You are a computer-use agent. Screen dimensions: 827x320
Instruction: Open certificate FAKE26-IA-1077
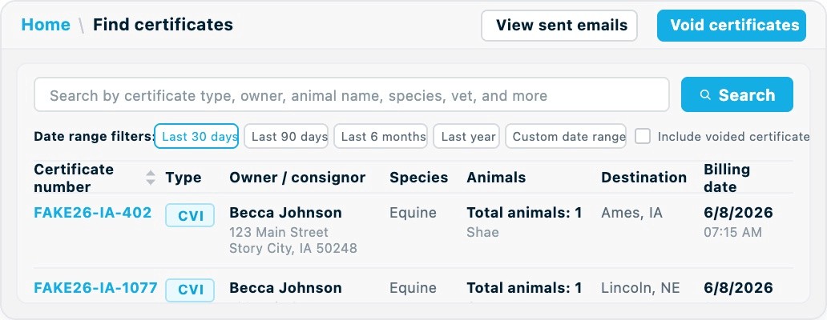point(95,288)
